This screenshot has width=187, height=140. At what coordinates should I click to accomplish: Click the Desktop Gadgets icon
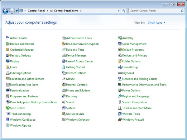click(x=7, y=55)
